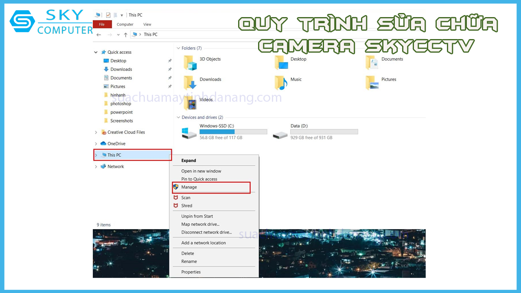Switch to the View ribbon tab
The width and height of the screenshot is (521, 293).
(x=147, y=24)
